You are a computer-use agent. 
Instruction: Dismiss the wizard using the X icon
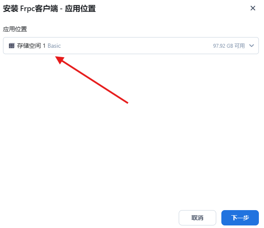pyautogui.click(x=253, y=8)
